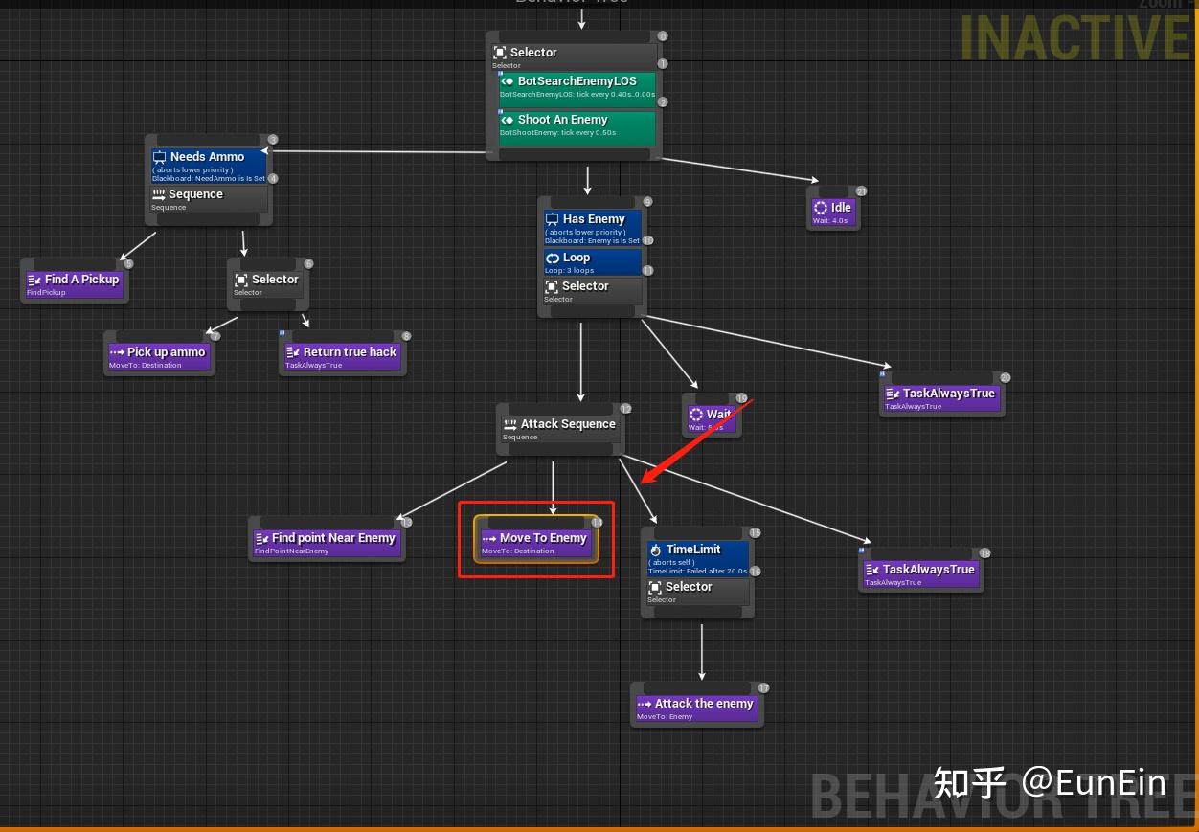Viewport: 1199px width, 832px height.
Task: Select the highlighted Move To Enemy node
Action: tap(535, 538)
